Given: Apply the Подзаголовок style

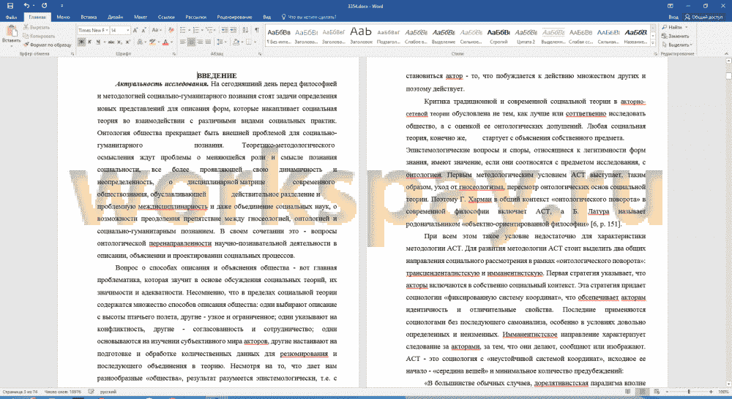Looking at the screenshot, I should (389, 36).
